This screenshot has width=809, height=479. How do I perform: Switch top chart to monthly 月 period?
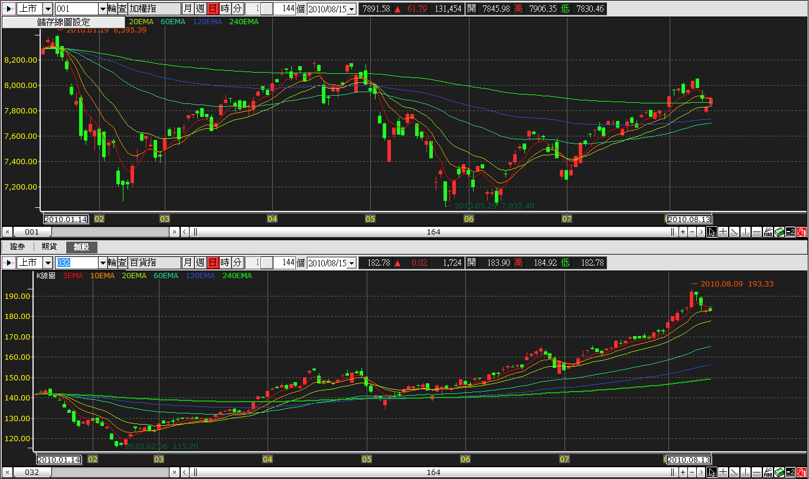click(187, 9)
